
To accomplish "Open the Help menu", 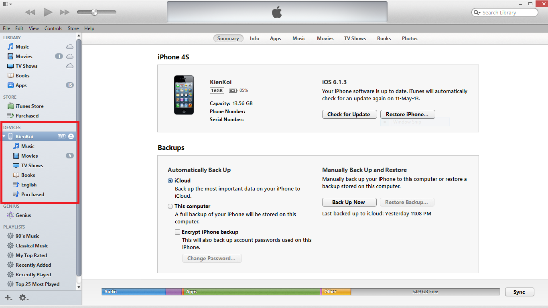I will tap(89, 28).
